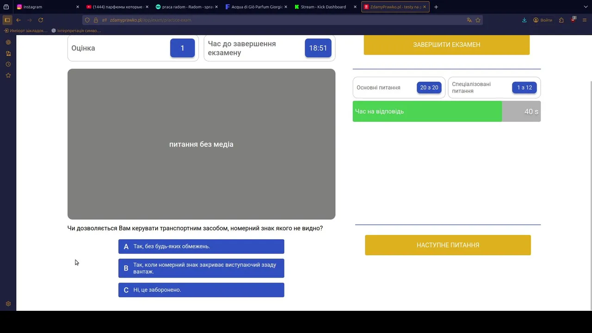Open AI chatbot from the sidebar
This screenshot has height=333, width=592.
pos(8,42)
